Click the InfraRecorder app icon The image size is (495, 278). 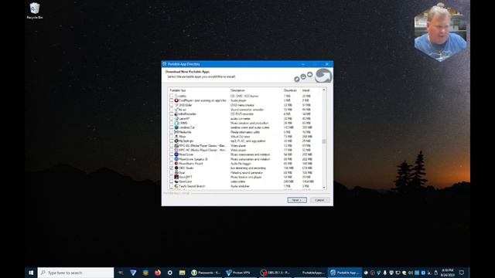176,114
